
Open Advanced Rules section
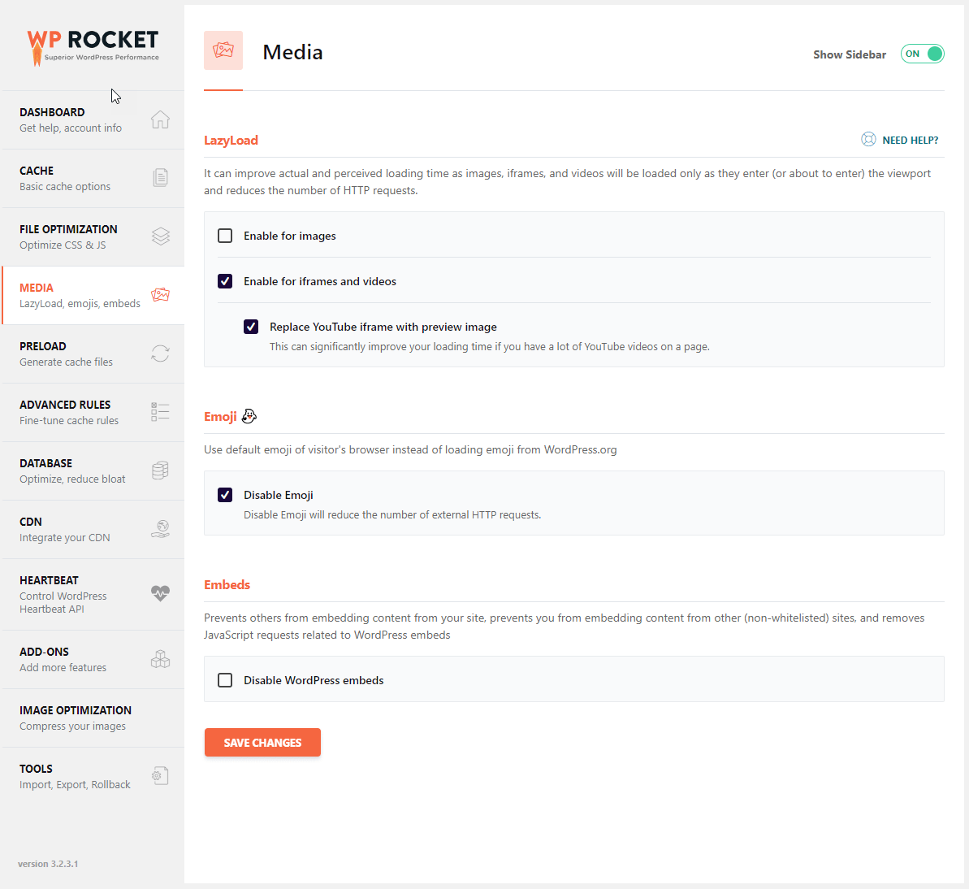(93, 412)
